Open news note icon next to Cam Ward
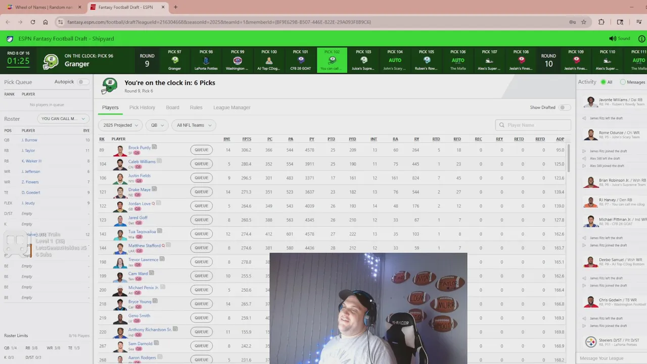Image resolution: width=647 pixels, height=364 pixels. coord(152,273)
